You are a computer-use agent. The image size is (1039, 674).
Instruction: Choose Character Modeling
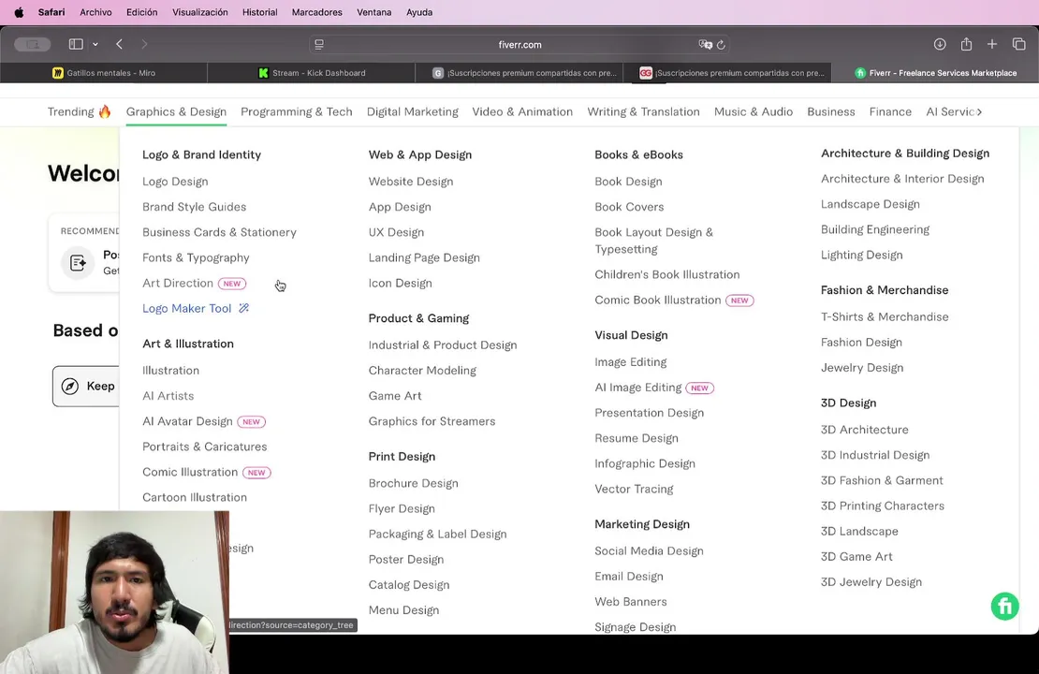pos(422,370)
